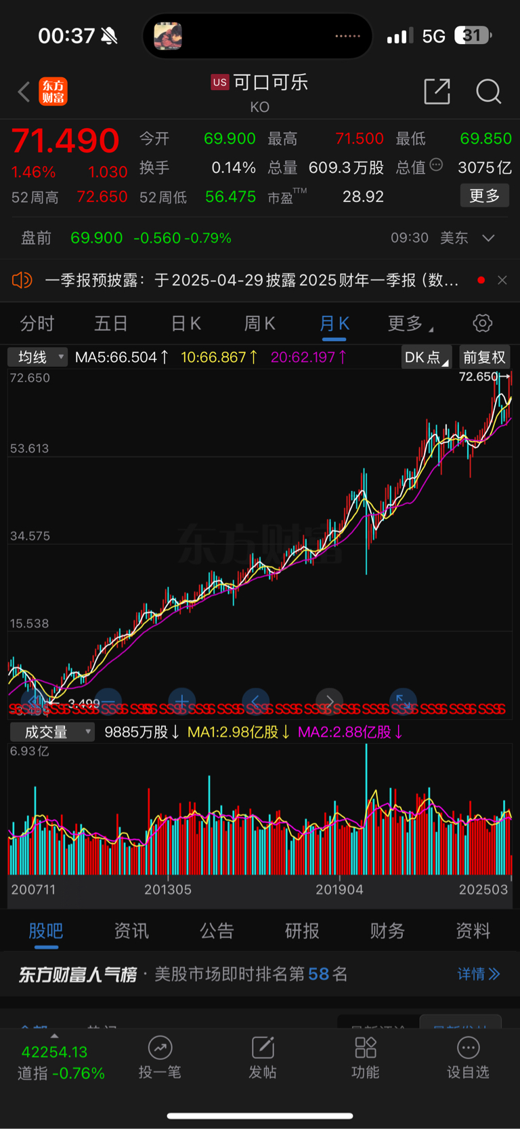Tap the 市盈 value 28.92

pyautogui.click(x=363, y=197)
